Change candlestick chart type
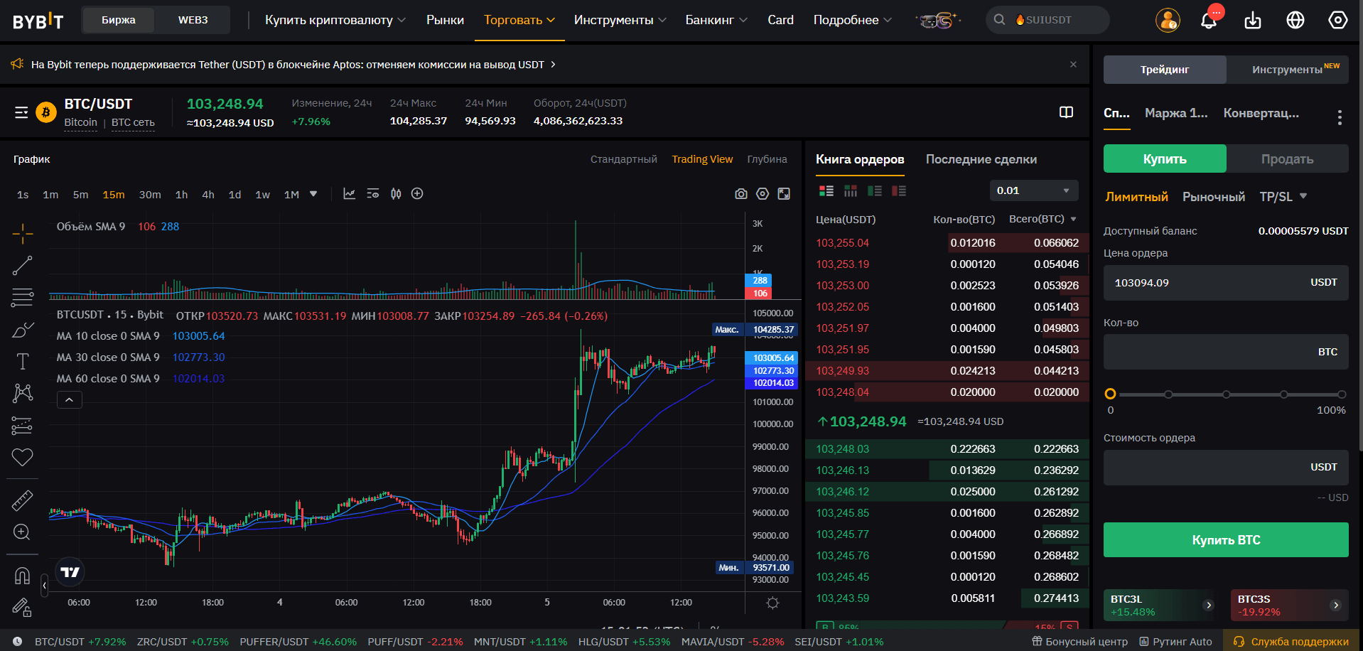The height and width of the screenshot is (651, 1363). pos(396,194)
